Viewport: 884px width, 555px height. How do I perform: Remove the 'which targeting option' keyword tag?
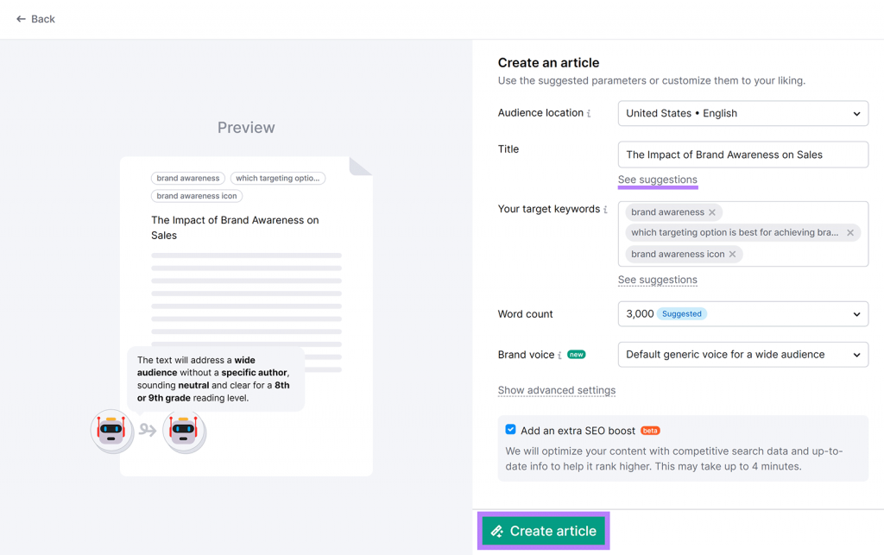[x=850, y=233]
